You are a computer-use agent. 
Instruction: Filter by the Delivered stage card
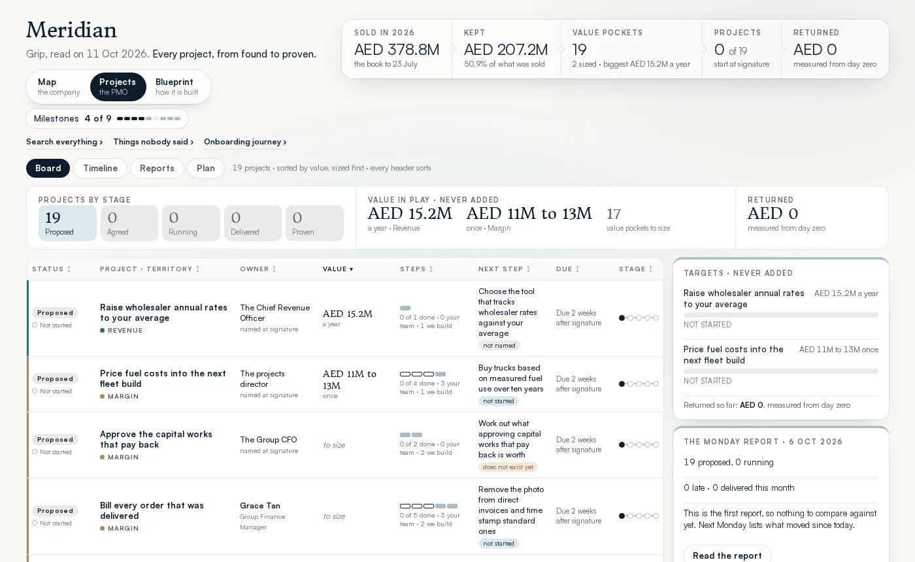click(253, 223)
